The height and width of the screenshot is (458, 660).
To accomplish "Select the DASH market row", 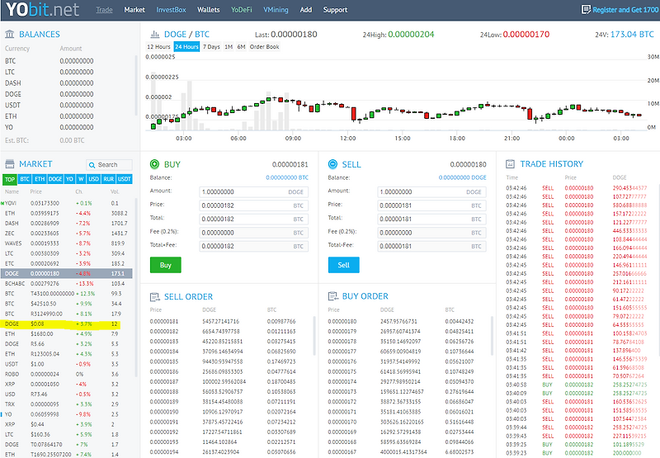I will (67, 223).
